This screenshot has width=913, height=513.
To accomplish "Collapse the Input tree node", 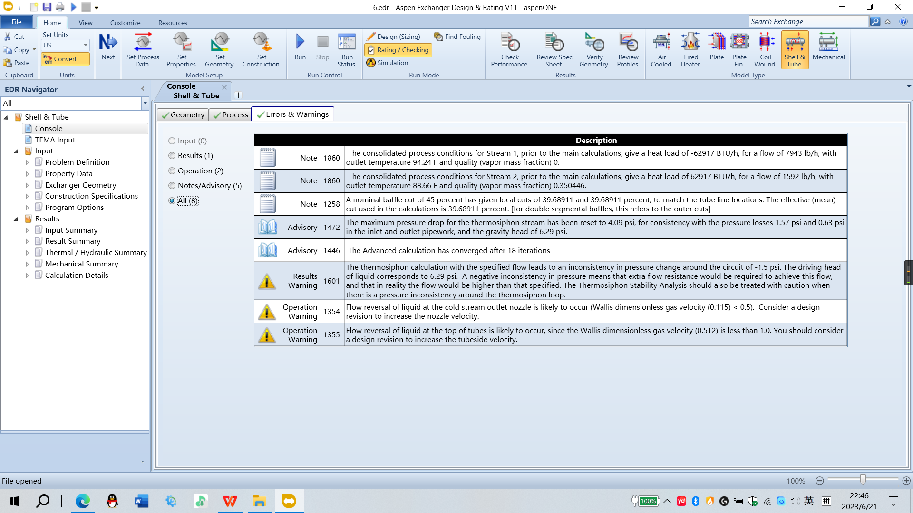I will pos(16,151).
